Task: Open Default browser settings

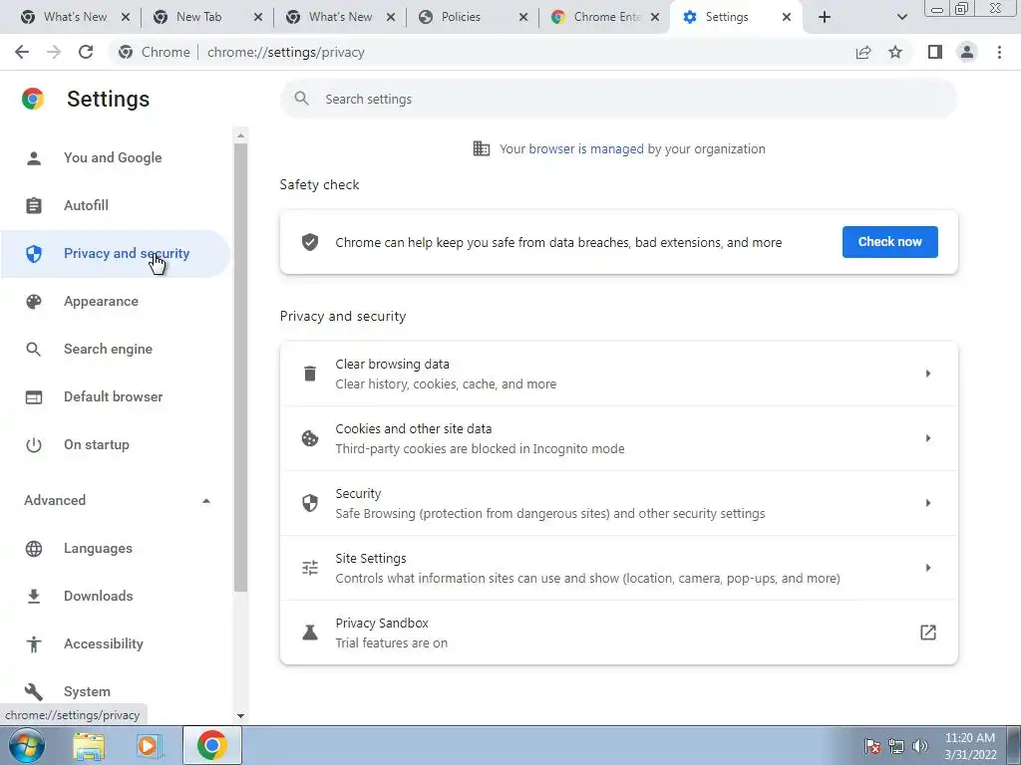Action: 115,396
